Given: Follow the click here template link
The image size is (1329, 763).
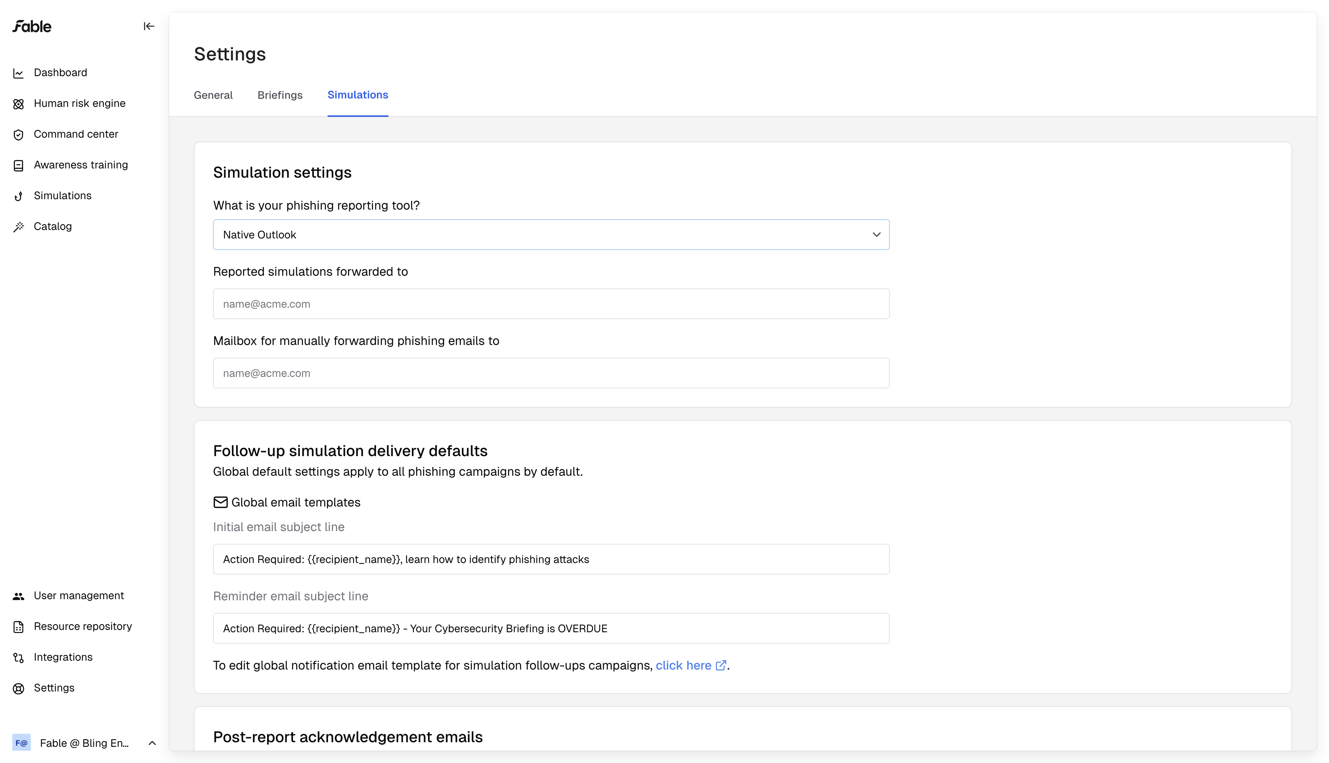Looking at the screenshot, I should click(683, 666).
